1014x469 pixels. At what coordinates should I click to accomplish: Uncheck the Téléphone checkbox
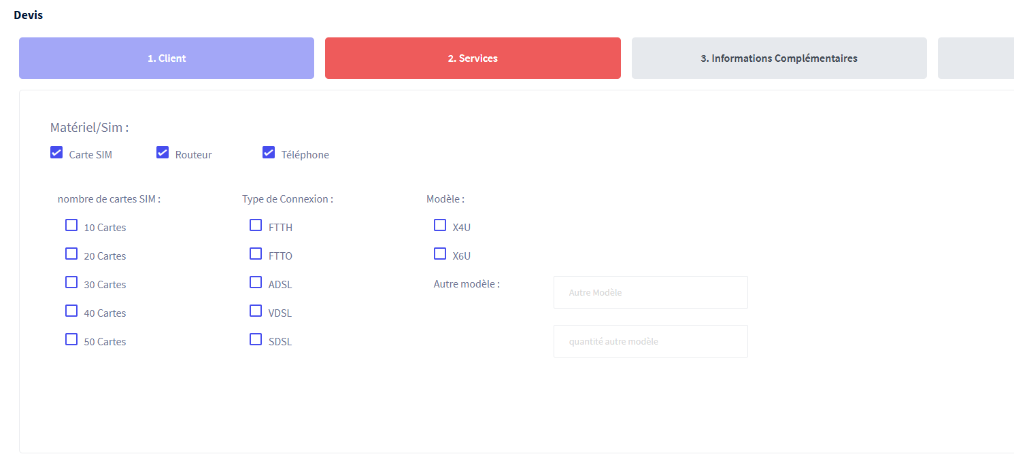[x=269, y=152]
